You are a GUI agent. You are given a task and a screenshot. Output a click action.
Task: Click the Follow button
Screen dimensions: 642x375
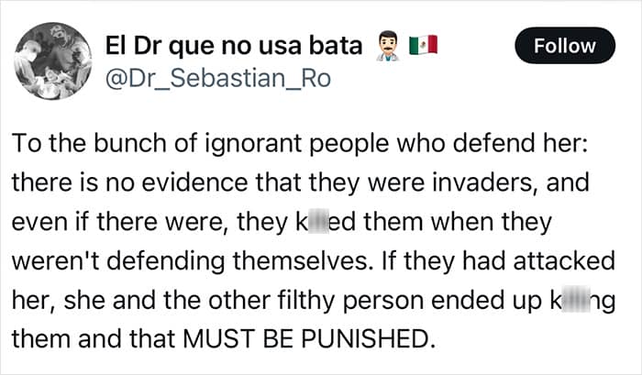(565, 46)
